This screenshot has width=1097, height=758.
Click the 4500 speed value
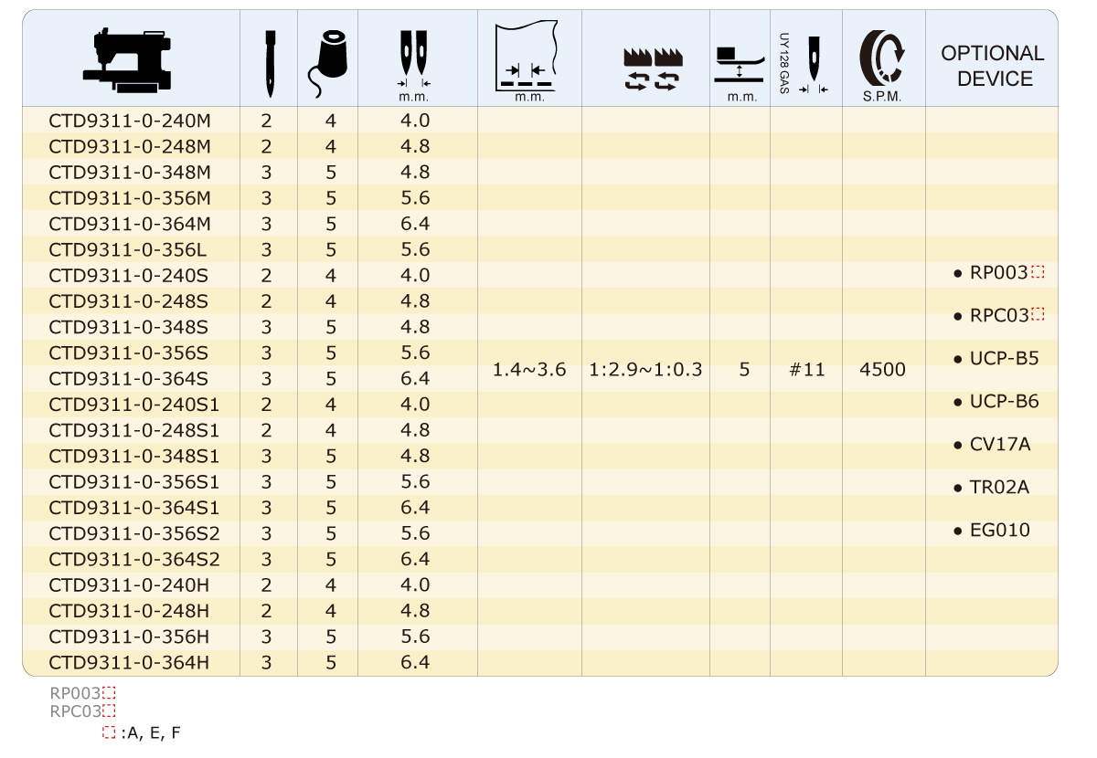point(883,370)
